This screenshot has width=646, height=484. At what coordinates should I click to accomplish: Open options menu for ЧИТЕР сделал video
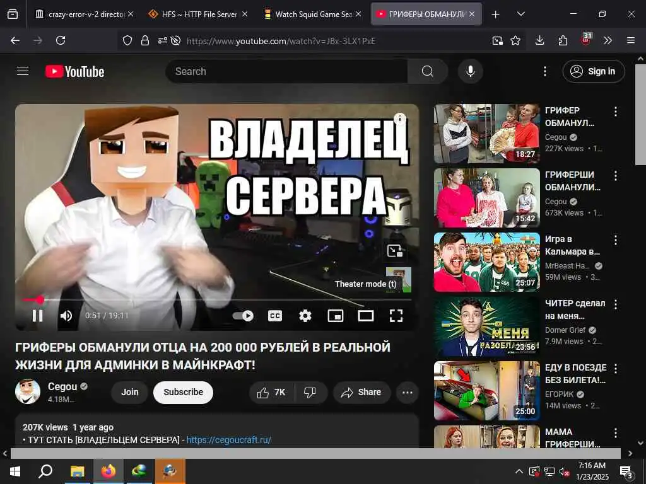pyautogui.click(x=616, y=304)
